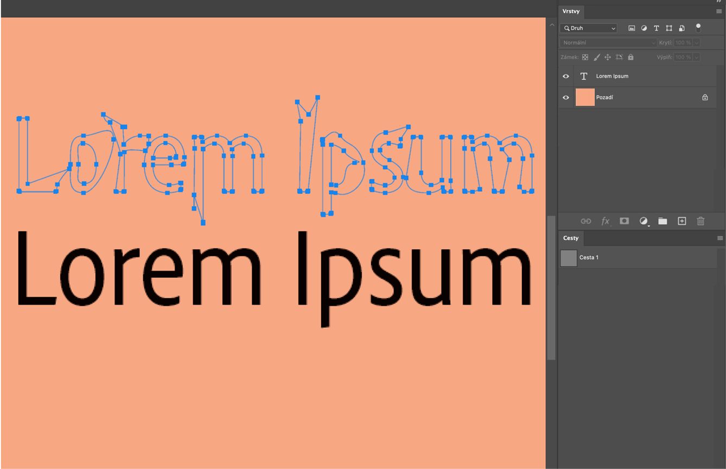This screenshot has height=469, width=726.
Task: Turn layer filtering switch on or off
Action: [698, 28]
